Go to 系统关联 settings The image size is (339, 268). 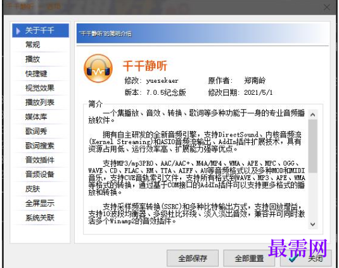coord(41,218)
